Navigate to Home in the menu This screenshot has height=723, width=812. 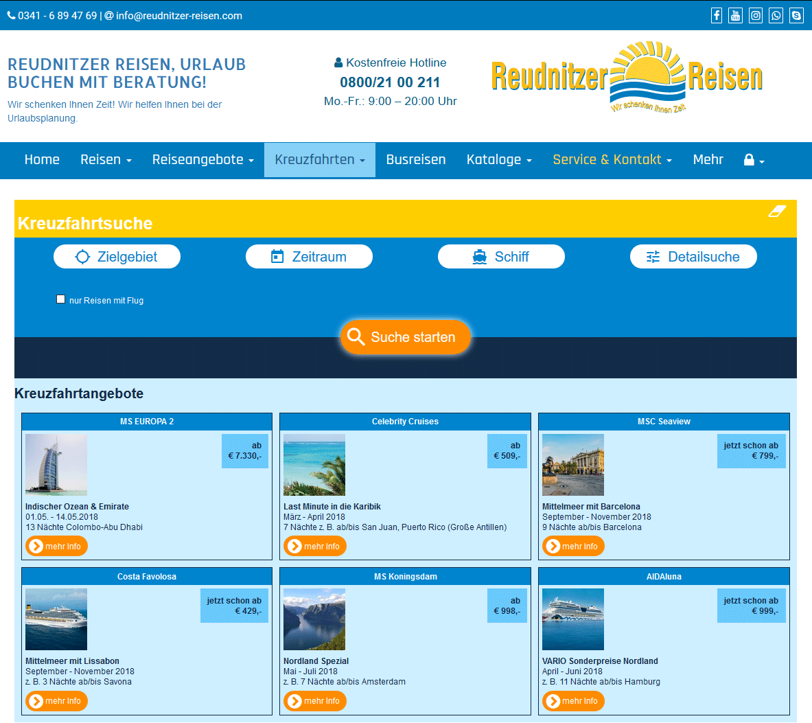point(42,160)
